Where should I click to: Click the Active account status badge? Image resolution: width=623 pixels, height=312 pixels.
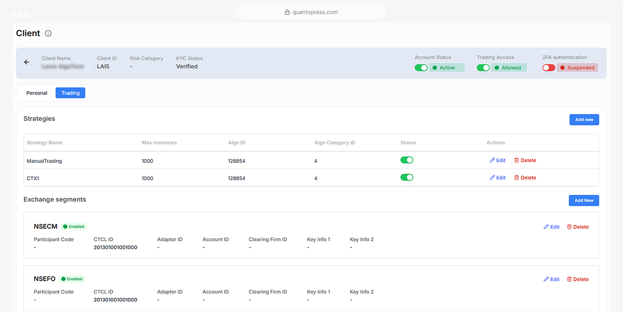[x=447, y=68]
